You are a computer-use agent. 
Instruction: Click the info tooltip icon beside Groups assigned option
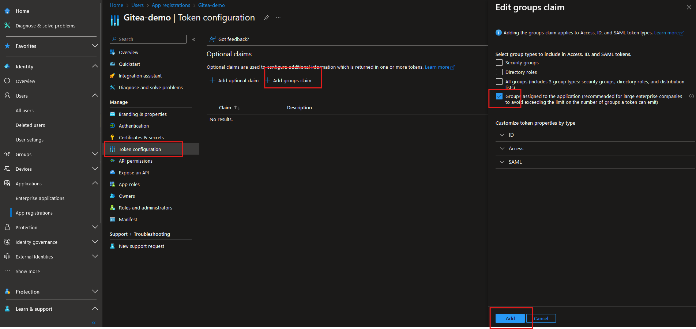coord(692,97)
